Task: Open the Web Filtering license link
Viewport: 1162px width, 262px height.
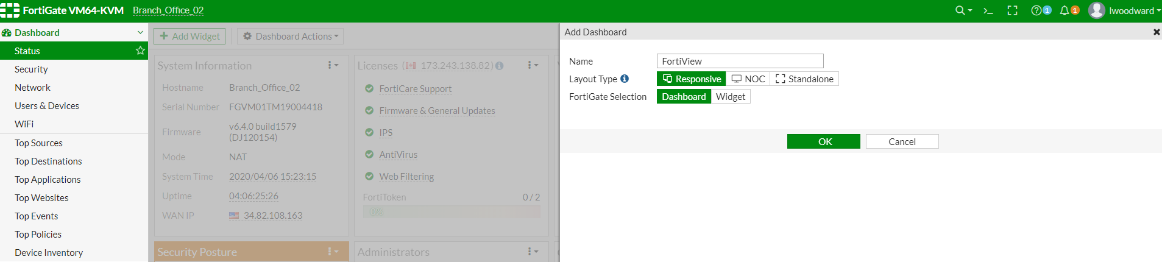Action: pyautogui.click(x=406, y=177)
